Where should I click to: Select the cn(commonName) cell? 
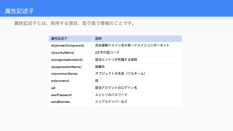click(x=70, y=74)
